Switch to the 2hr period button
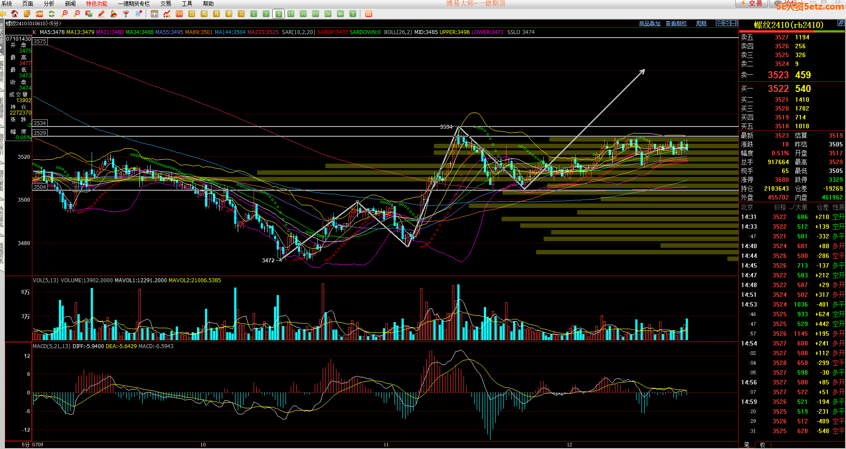The height and width of the screenshot is (449, 846). (x=328, y=14)
